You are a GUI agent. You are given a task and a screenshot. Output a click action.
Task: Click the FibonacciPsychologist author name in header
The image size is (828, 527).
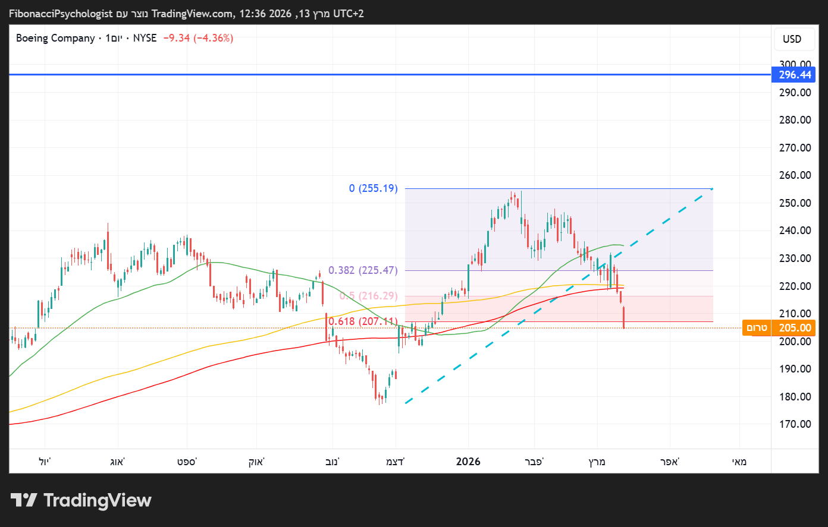(x=61, y=13)
